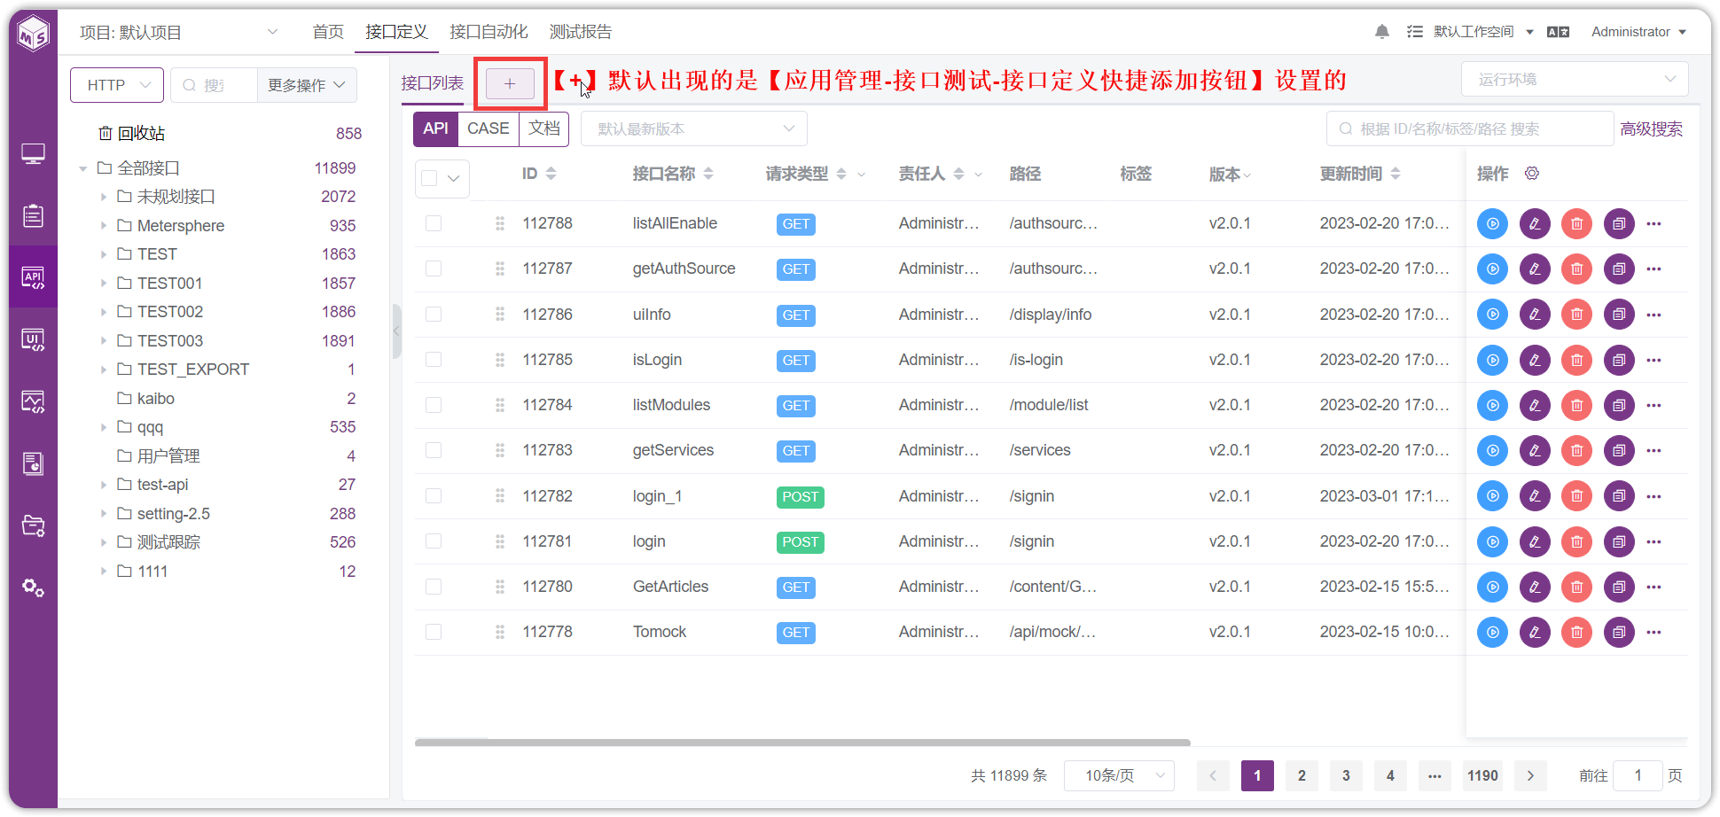Select the checkbox on login_1 row

434,496
